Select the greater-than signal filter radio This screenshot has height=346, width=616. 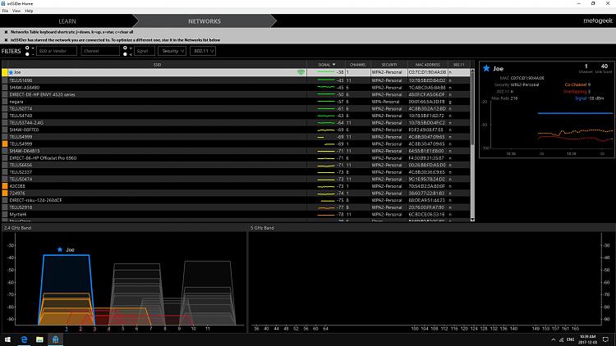pos(125,48)
